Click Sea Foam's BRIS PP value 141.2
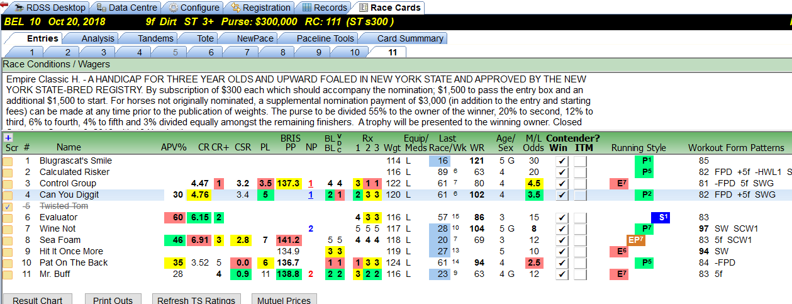Viewport: 792px width, 304px height. point(289,240)
